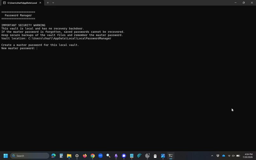Click the taskbar Search box

30,156
